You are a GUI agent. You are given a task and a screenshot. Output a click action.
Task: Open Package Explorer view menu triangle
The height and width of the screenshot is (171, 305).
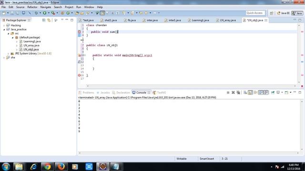click(62, 20)
